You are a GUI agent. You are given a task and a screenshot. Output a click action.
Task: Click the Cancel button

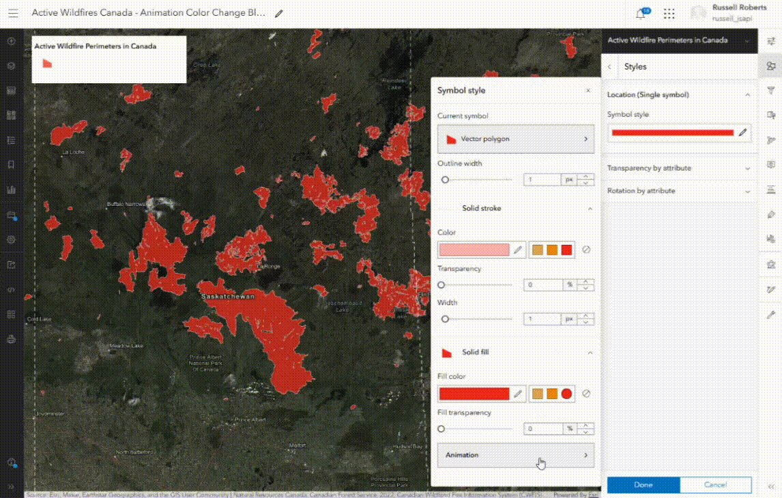point(716,484)
